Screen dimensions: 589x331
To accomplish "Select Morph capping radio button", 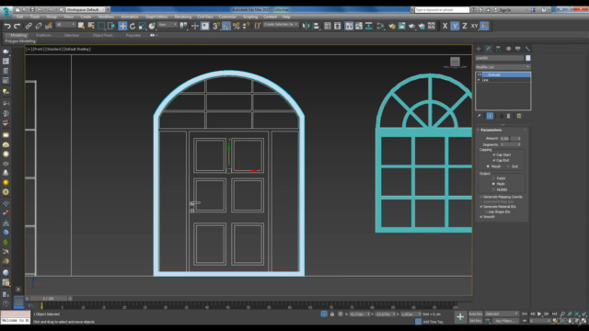I will tap(488, 166).
